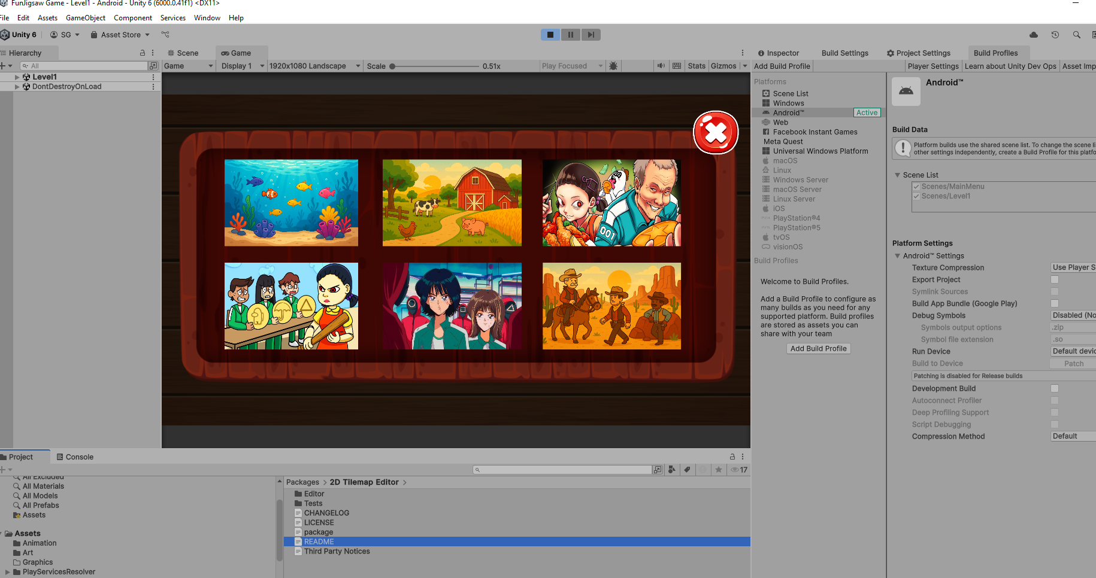The width and height of the screenshot is (1096, 578).
Task: Expand Level1 in the Hierarchy
Action: click(x=17, y=77)
